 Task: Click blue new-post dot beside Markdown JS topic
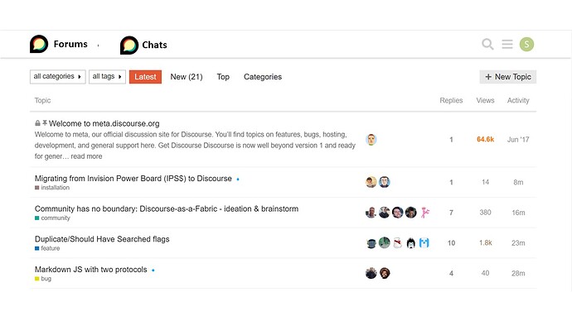153,270
